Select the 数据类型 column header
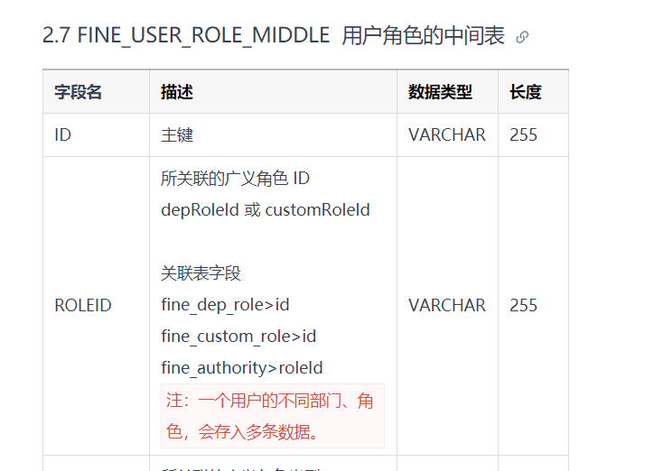Screen dimensions: 654x471 [x=440, y=92]
